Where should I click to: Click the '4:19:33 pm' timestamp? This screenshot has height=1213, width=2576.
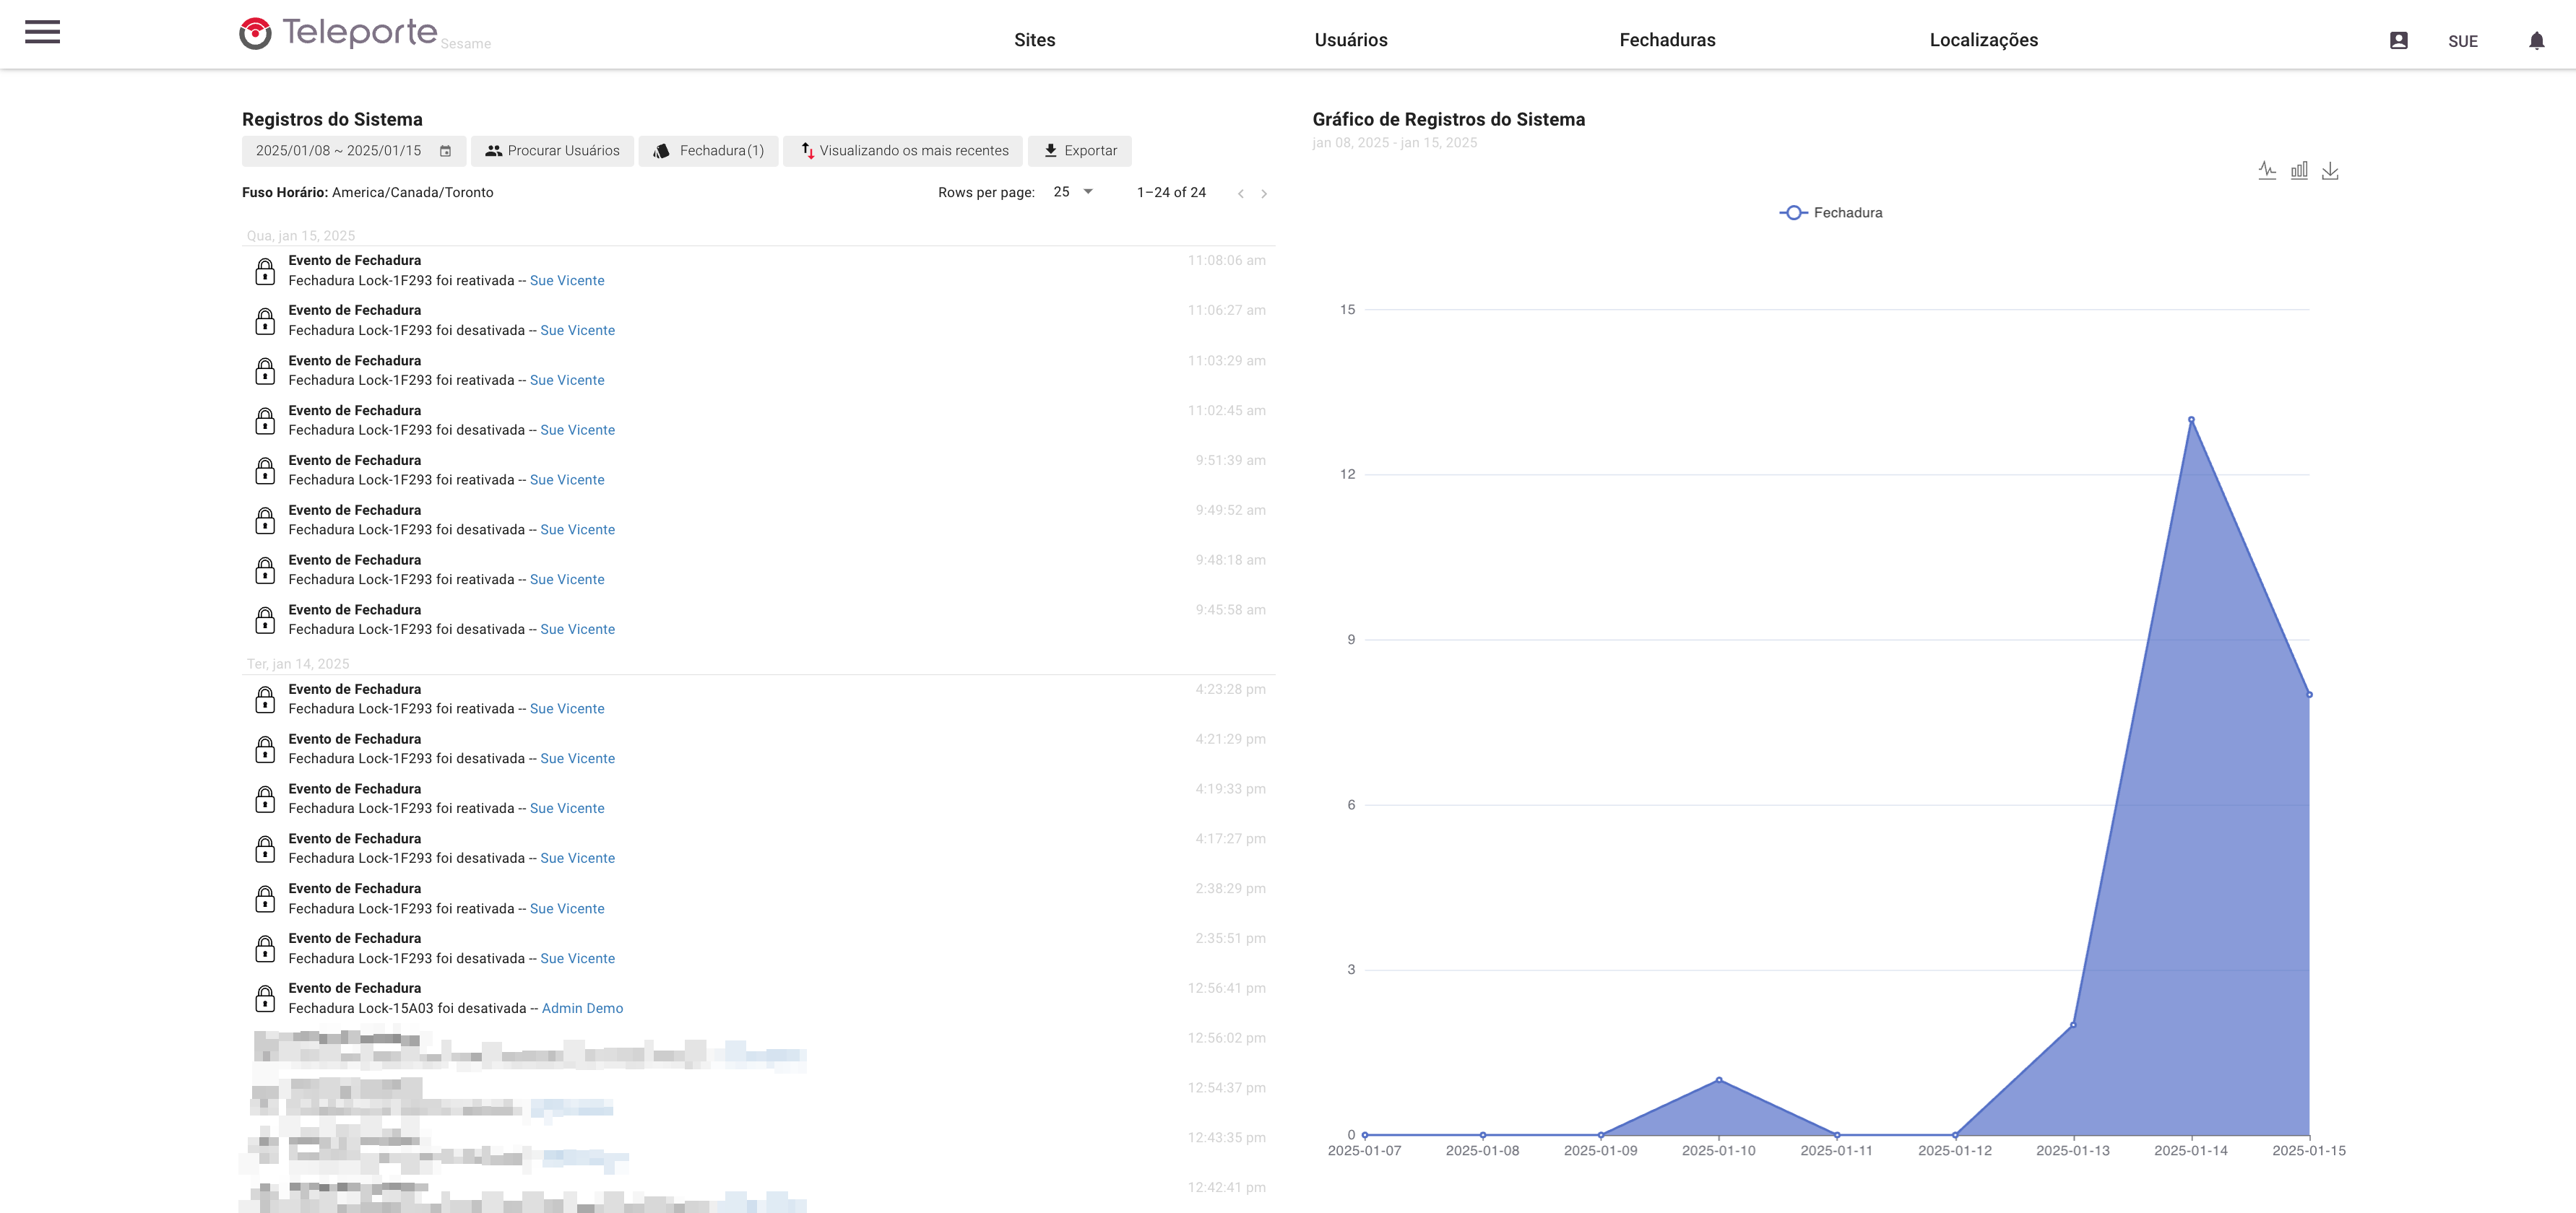tap(1230, 789)
